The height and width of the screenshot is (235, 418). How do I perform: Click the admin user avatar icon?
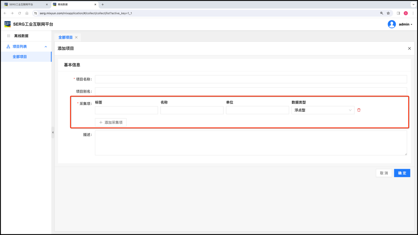(392, 24)
